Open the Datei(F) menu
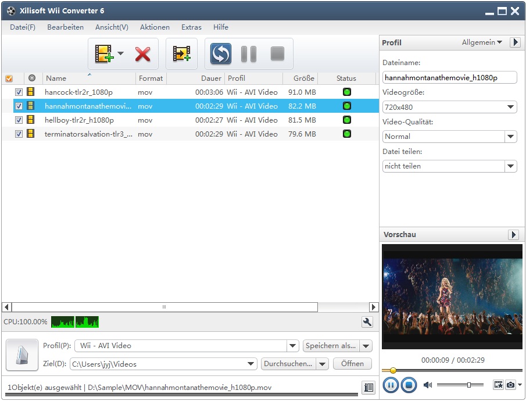The width and height of the screenshot is (526, 401). point(23,27)
